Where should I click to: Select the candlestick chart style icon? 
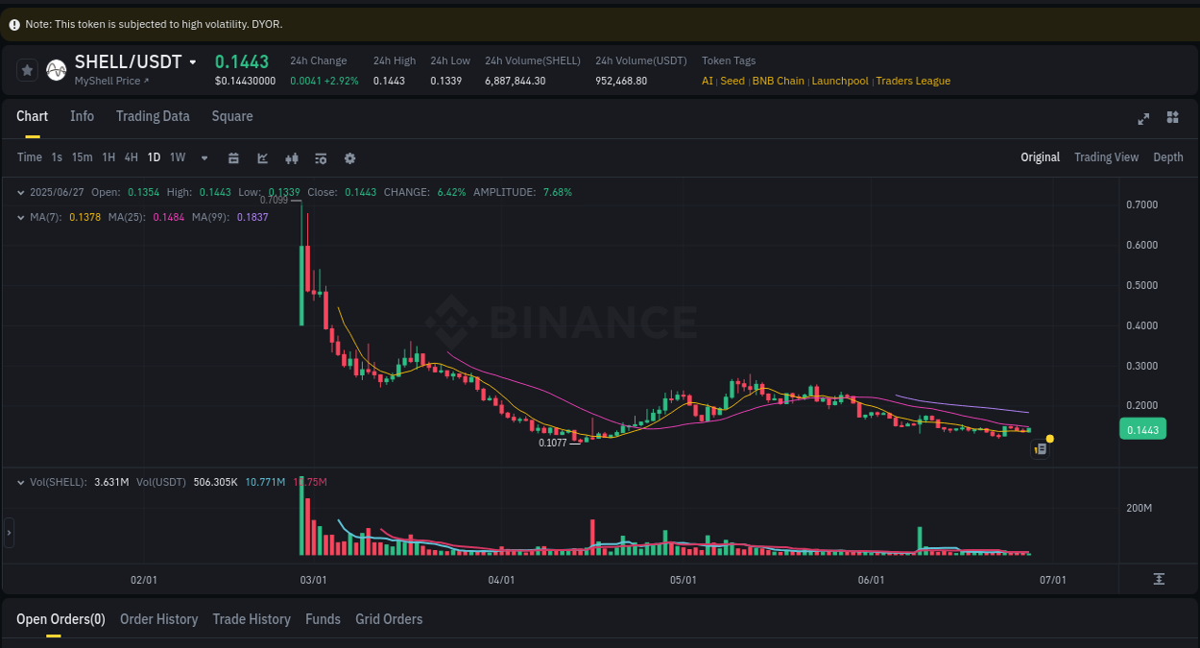292,157
